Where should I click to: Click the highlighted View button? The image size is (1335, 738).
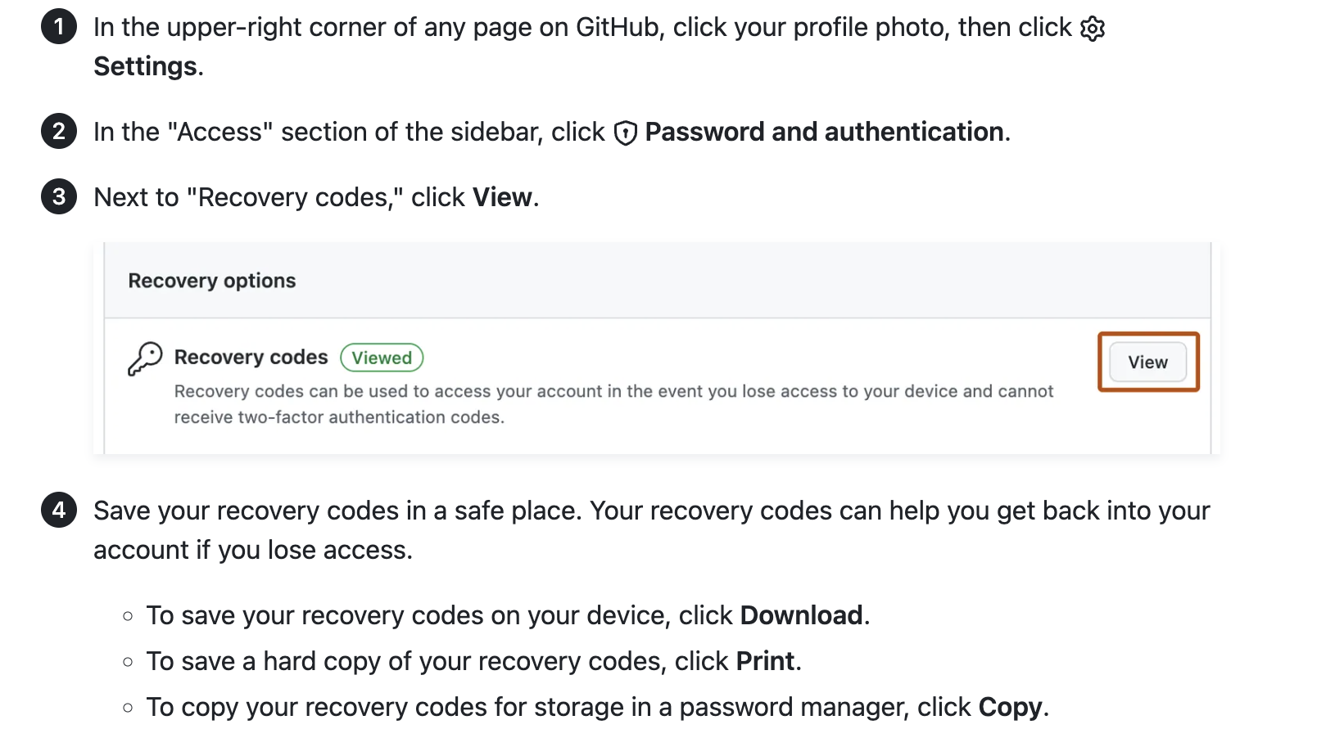(x=1147, y=362)
